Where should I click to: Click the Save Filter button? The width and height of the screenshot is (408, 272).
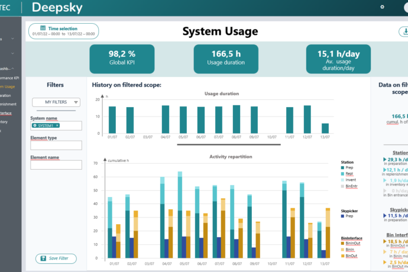(x=56, y=258)
